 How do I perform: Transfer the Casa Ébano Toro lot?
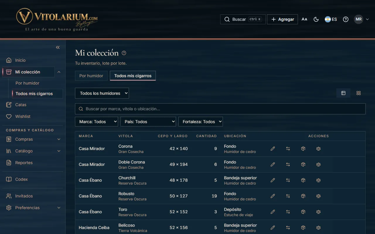(288, 212)
